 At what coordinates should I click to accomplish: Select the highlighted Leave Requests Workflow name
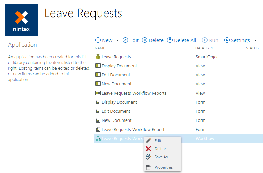coord(123,138)
